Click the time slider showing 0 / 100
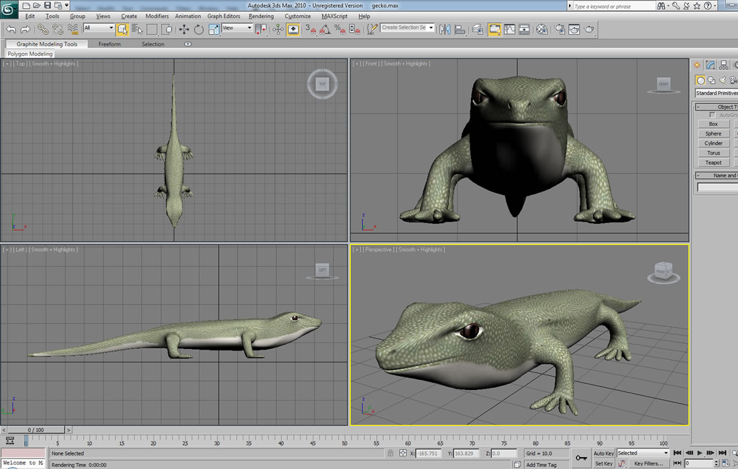The height and width of the screenshot is (469, 738). point(35,430)
